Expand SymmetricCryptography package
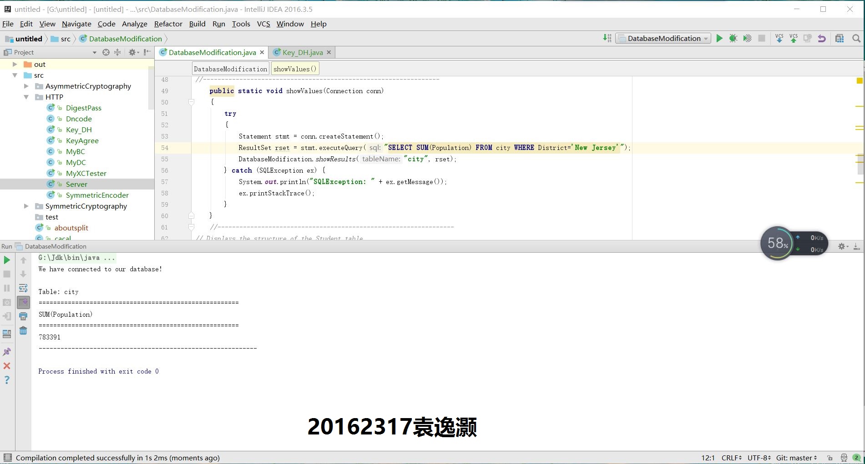Screen dimensions: 865x464 coord(26,206)
